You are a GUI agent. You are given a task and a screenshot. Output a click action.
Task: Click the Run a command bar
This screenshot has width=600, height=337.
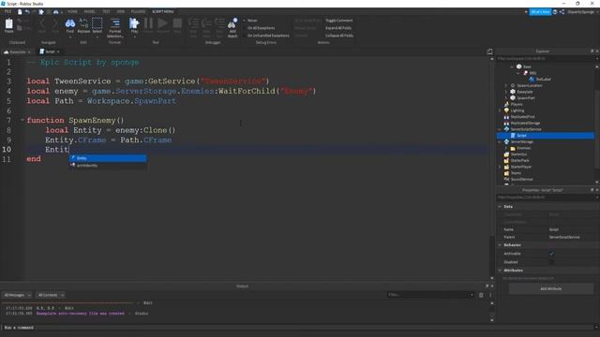298,328
